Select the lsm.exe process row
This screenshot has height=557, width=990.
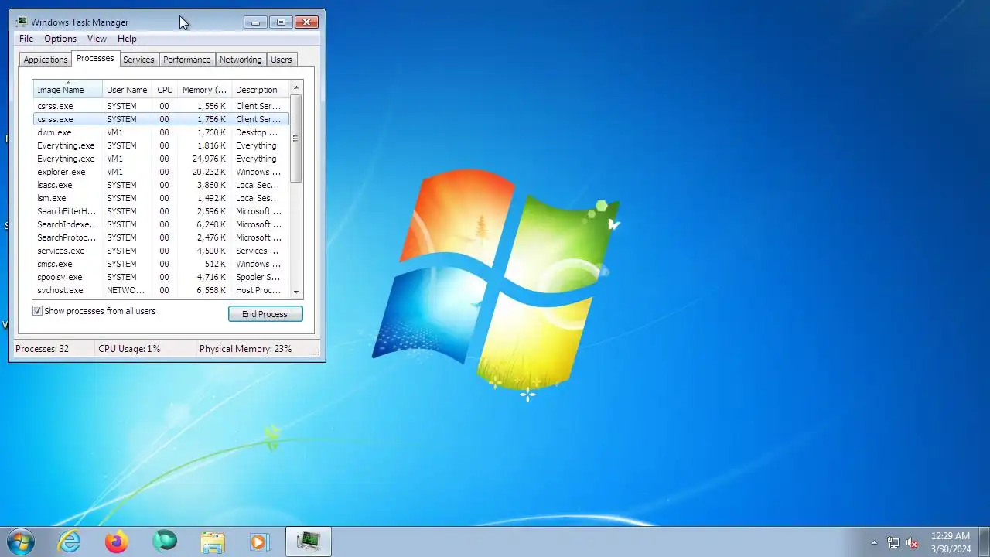[x=161, y=198]
